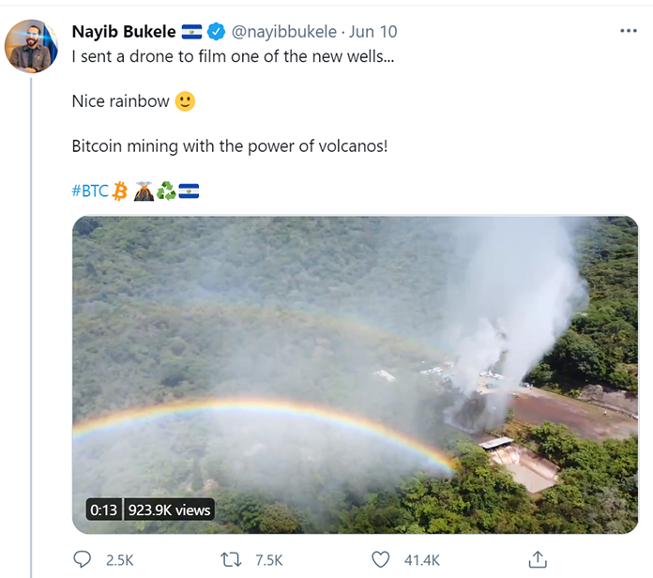Viewport: 653px width, 578px height.
Task: Like the tweet with the heart icon
Action: pyautogui.click(x=380, y=559)
